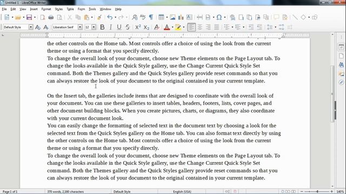346x194 pixels.
Task: Click the Clone Formatting paintbrush icon
Action: 99,17
